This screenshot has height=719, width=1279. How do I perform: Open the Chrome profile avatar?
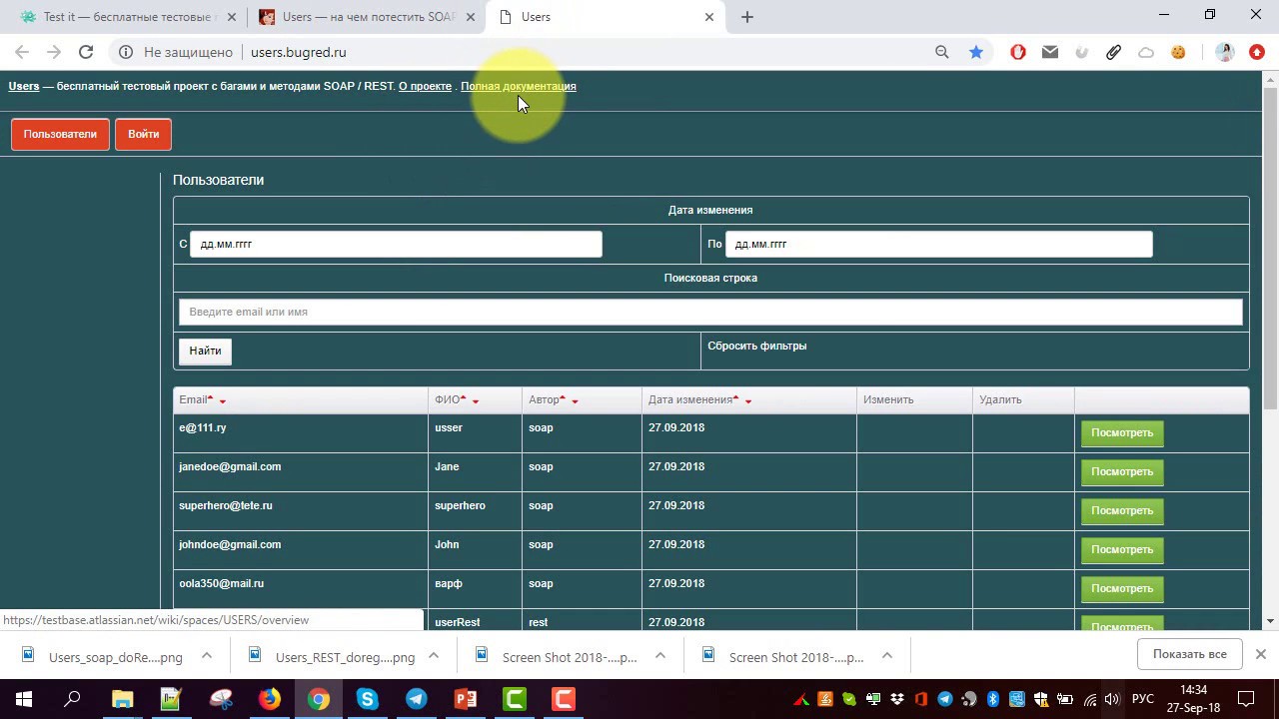point(1225,52)
